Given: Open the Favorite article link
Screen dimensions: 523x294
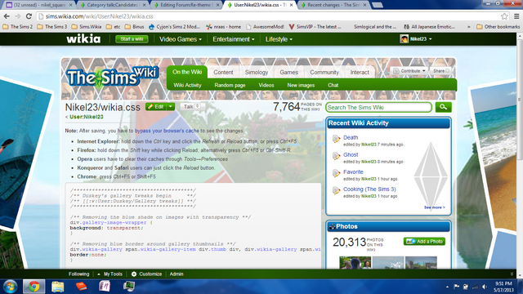Looking at the screenshot, I should coord(353,172).
